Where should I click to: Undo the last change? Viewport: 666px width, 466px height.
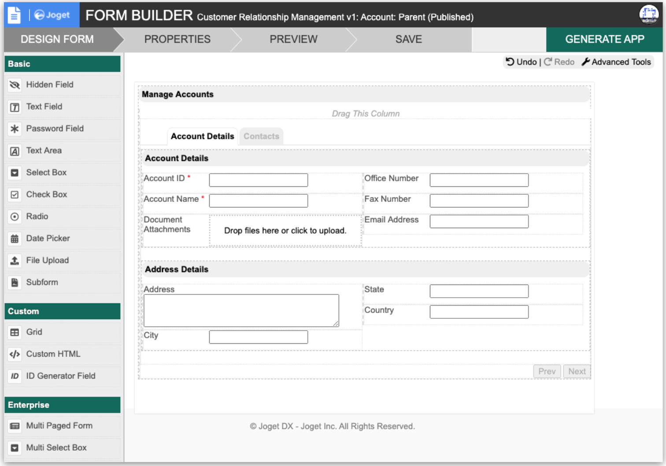coord(521,62)
